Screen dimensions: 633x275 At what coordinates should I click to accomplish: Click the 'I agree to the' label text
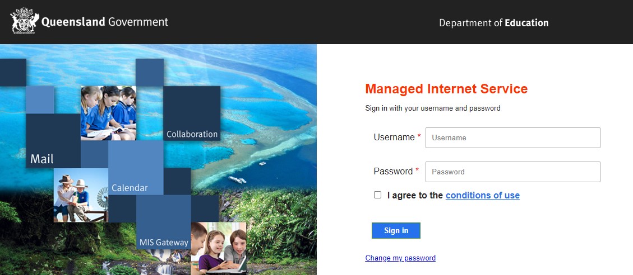[x=415, y=195]
